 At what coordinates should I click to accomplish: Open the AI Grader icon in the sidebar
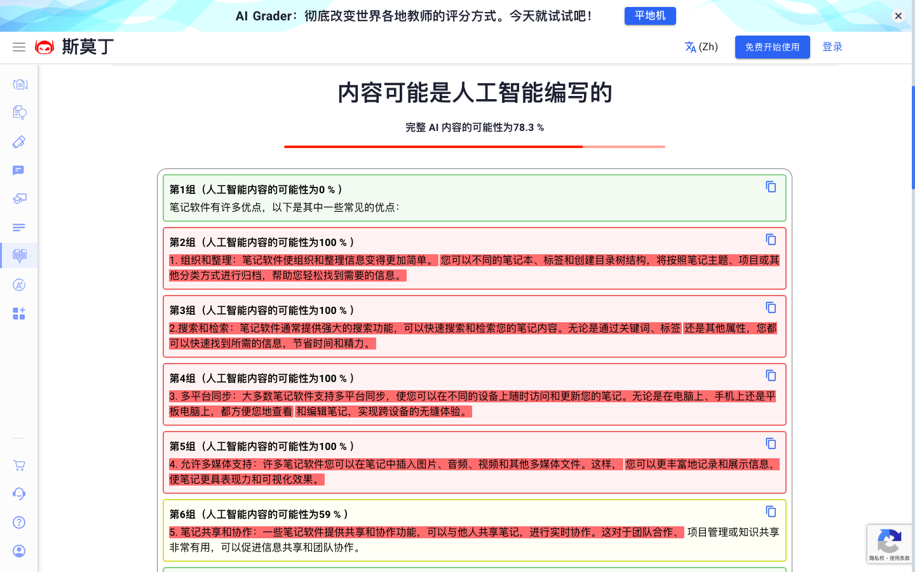click(x=19, y=285)
